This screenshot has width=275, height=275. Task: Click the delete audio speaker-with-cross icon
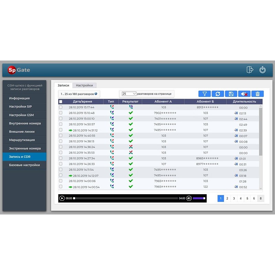pyautogui.click(x=244, y=94)
